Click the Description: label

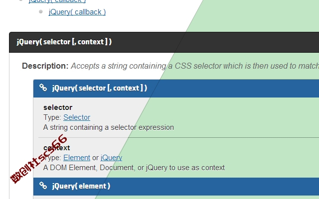point(45,66)
